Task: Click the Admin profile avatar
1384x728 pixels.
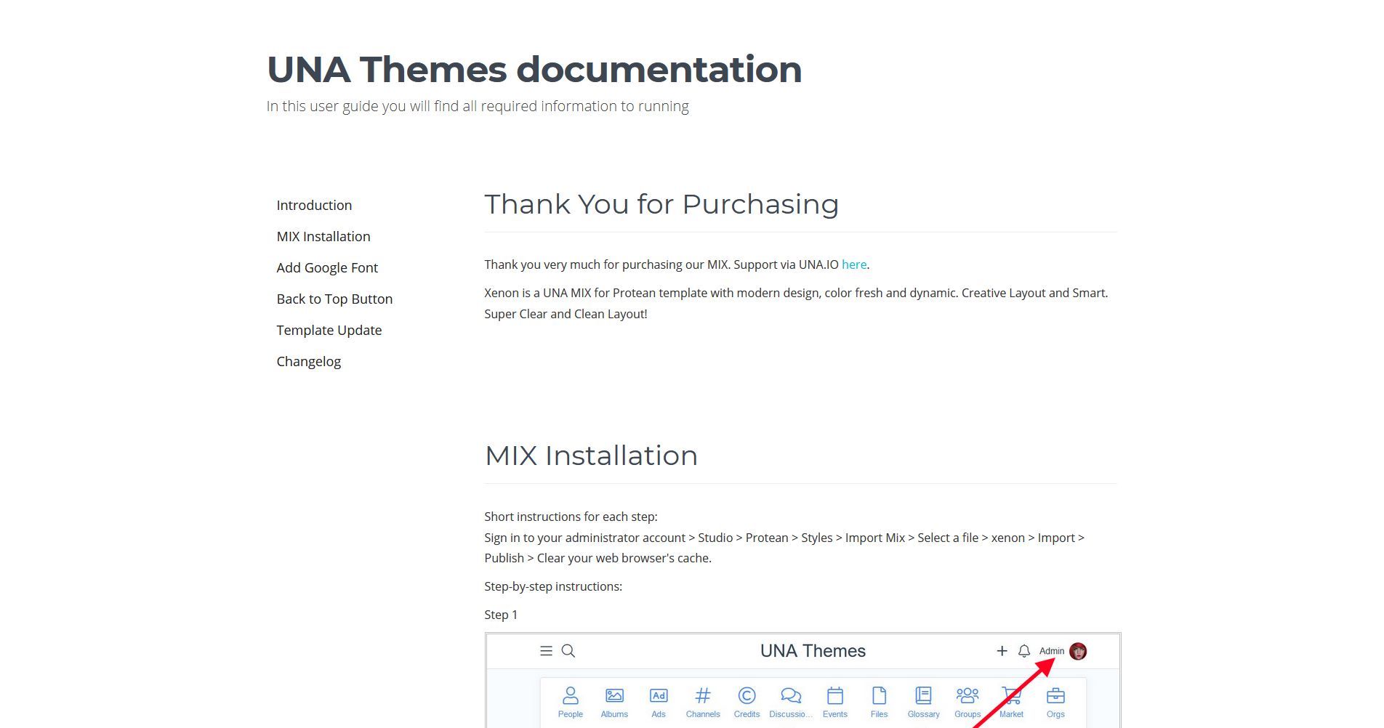Action: (1078, 651)
